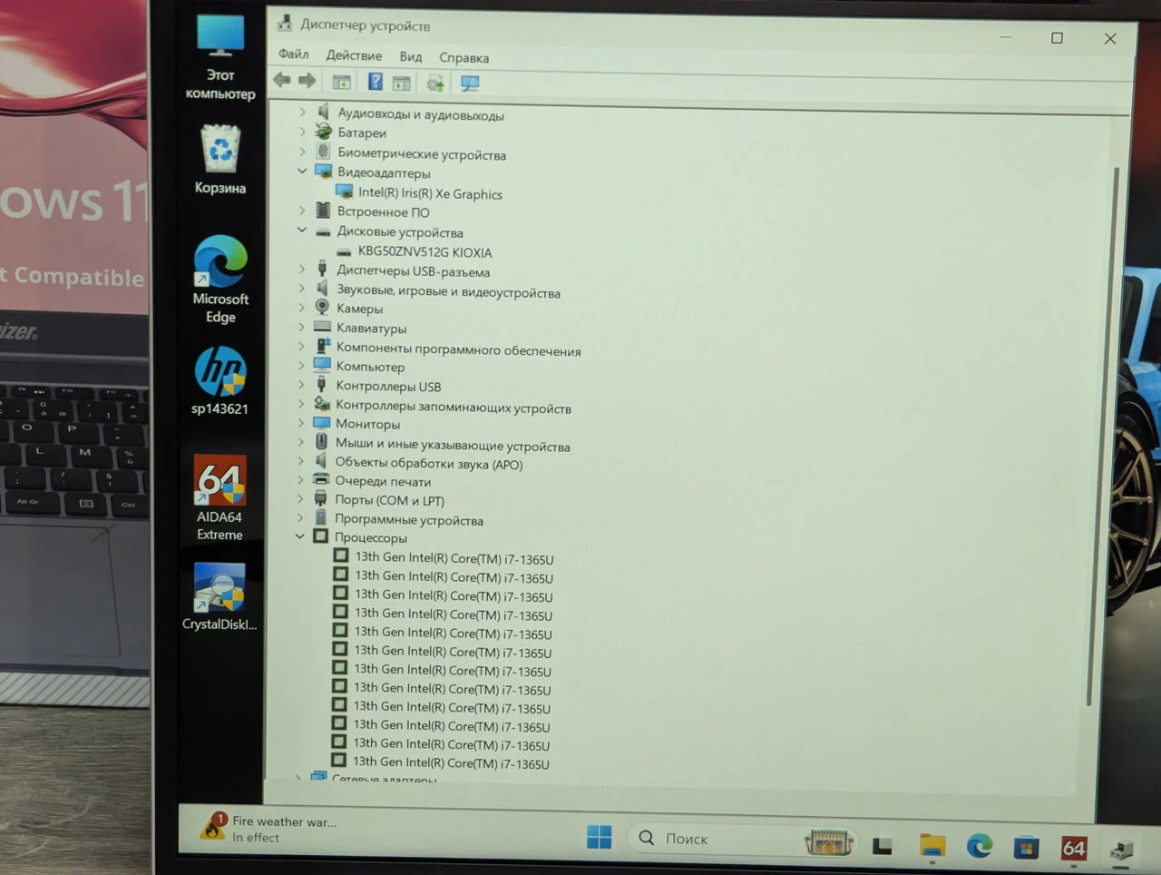The image size is (1161, 875).
Task: Select the KBG50ZNV512G KIOXIA disk
Action: [x=424, y=252]
